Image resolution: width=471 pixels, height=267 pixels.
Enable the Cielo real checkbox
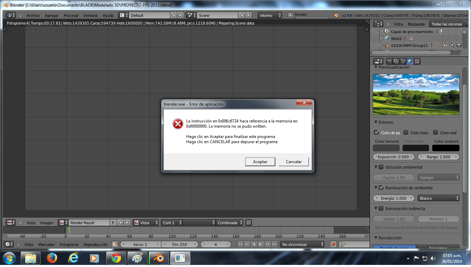[x=435, y=132]
